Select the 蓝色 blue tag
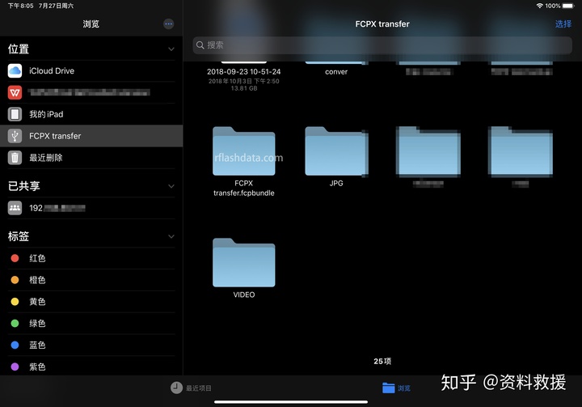The width and height of the screenshot is (582, 407). (91, 345)
